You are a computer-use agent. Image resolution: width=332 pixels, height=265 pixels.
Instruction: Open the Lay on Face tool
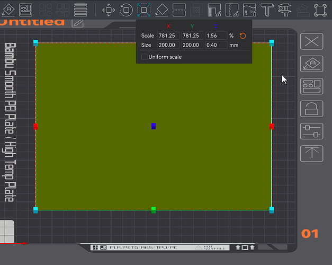[x=161, y=10]
